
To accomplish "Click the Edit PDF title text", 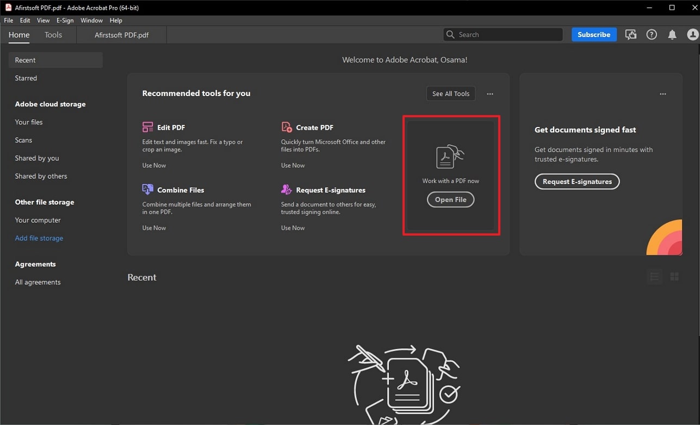I will 171,128.
